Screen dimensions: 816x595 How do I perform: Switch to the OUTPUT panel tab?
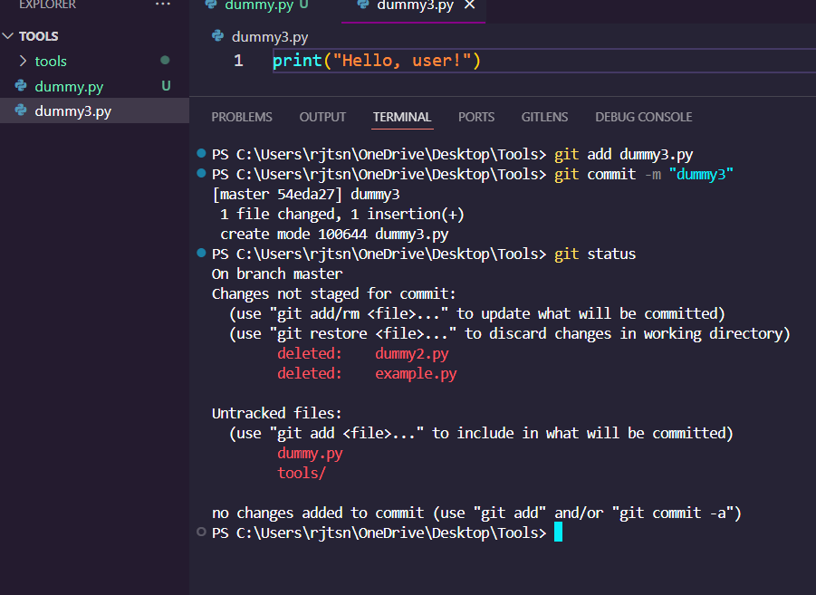[322, 117]
